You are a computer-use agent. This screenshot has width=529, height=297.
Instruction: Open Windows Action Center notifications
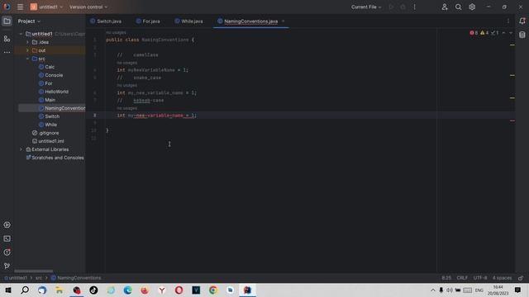coord(517,290)
